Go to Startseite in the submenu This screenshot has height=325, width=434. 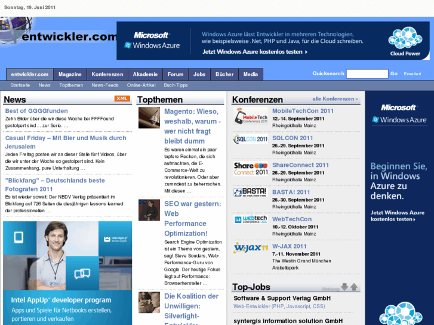(20, 85)
